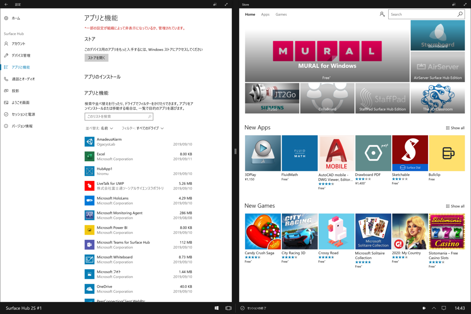Click the camera icon in the system tray
The width and height of the screenshot is (471, 314).
click(424, 308)
